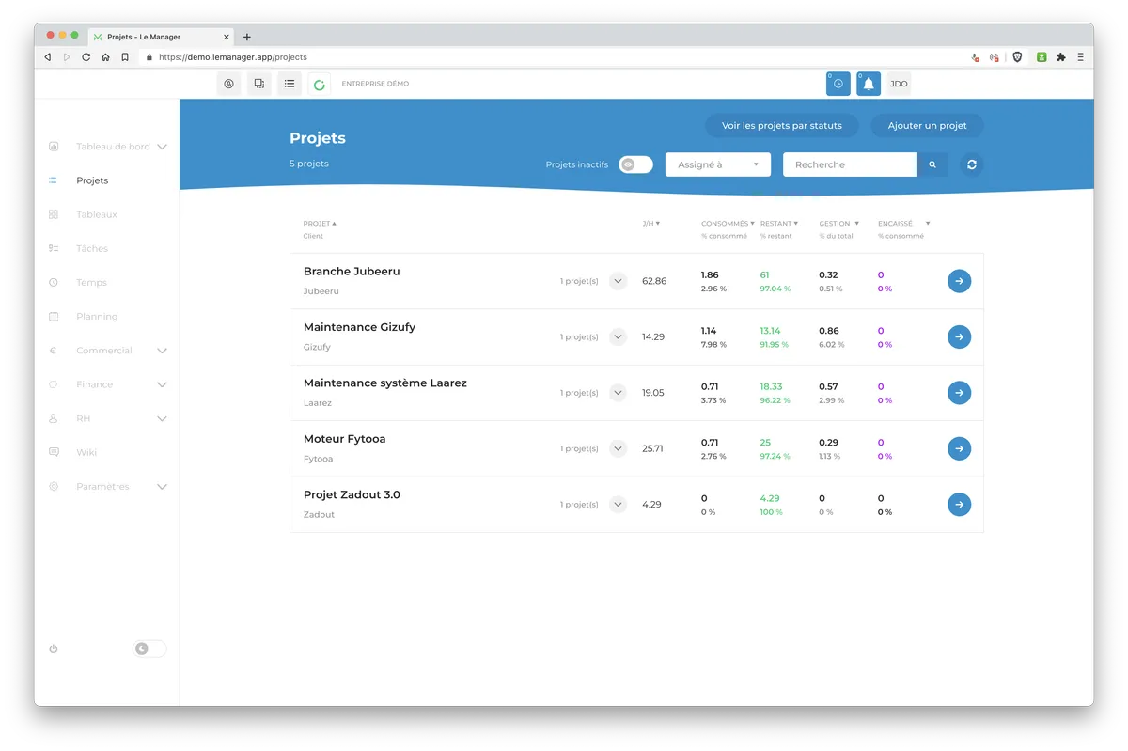Open Branche Jubeeru with its arrow button
This screenshot has width=1128, height=751.
(x=959, y=281)
